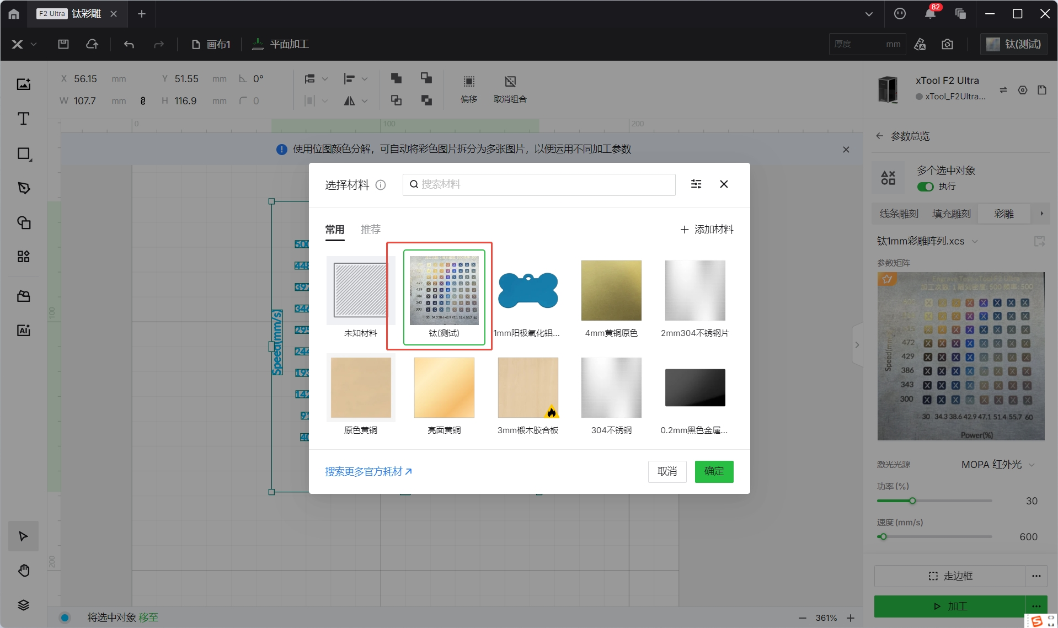Screen dimensions: 1058x628
Task: Show more engraving mode tabs arrow
Action: (1041, 214)
